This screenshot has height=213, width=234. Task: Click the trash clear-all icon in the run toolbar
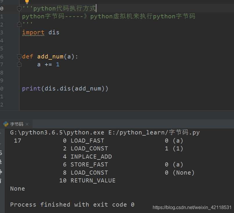point(1,181)
